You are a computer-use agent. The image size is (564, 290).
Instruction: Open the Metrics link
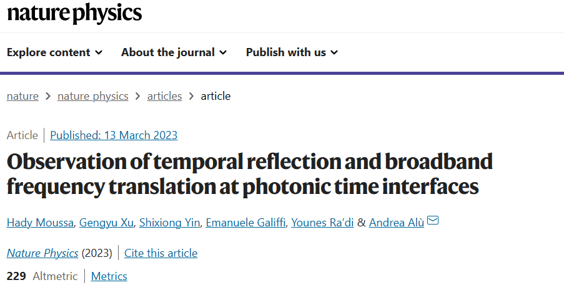coord(109,276)
